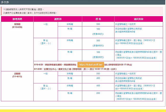Viewport: 166px width, 112px height.
Task: Click 一般 passport type in 活動期 section
Action: coord(45,73)
